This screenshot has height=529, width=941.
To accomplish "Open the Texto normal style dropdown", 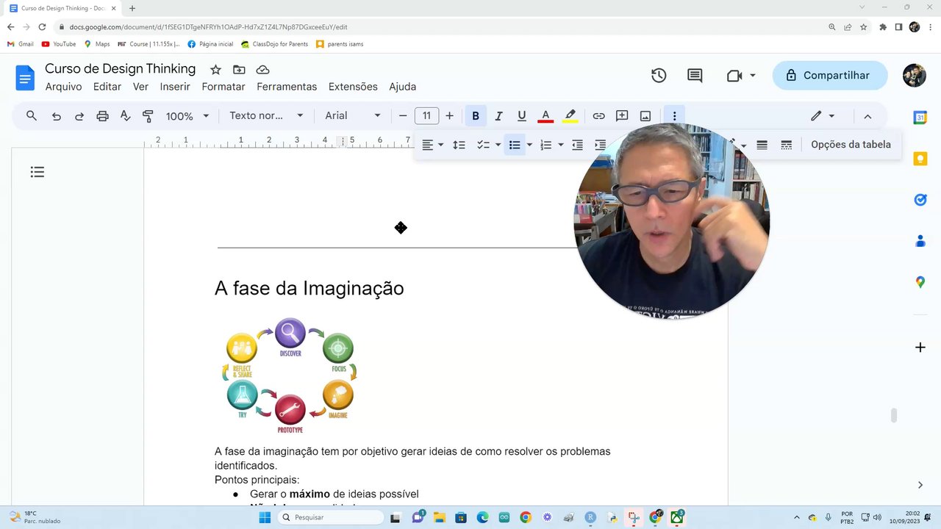I will 266,116.
